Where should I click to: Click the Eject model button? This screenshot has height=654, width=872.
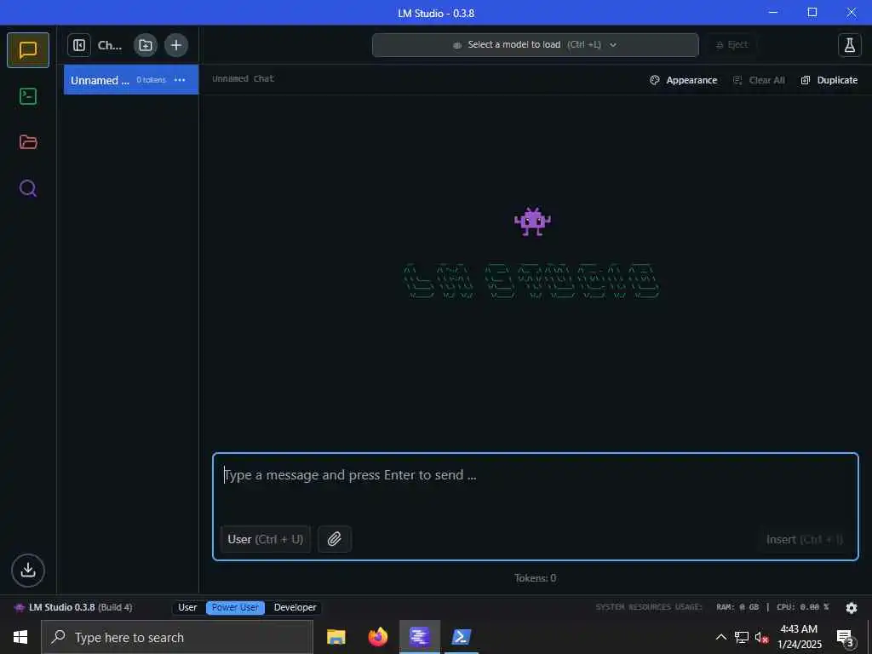732,44
